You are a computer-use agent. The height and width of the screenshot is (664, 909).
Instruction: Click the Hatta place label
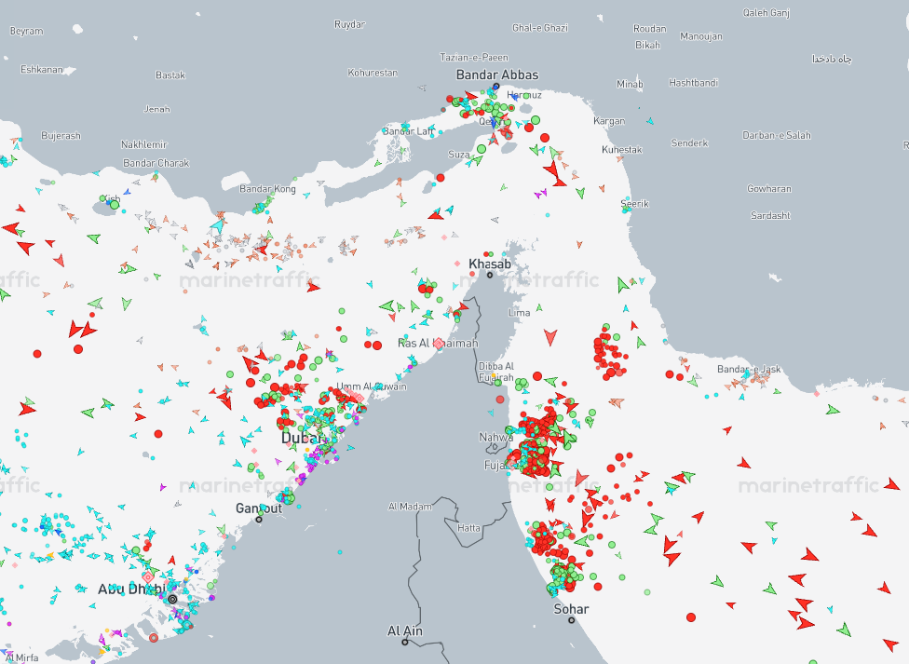point(468,528)
